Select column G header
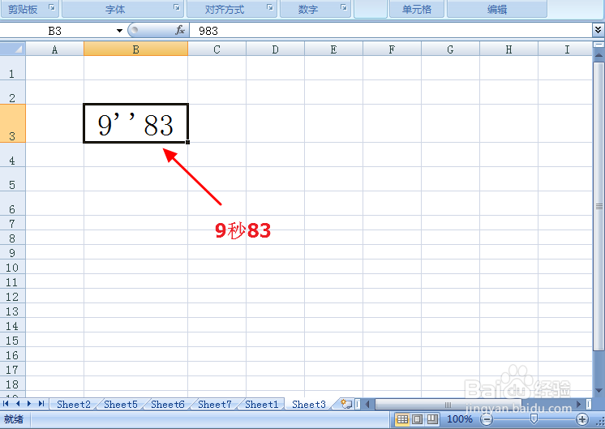The width and height of the screenshot is (605, 429). click(450, 49)
